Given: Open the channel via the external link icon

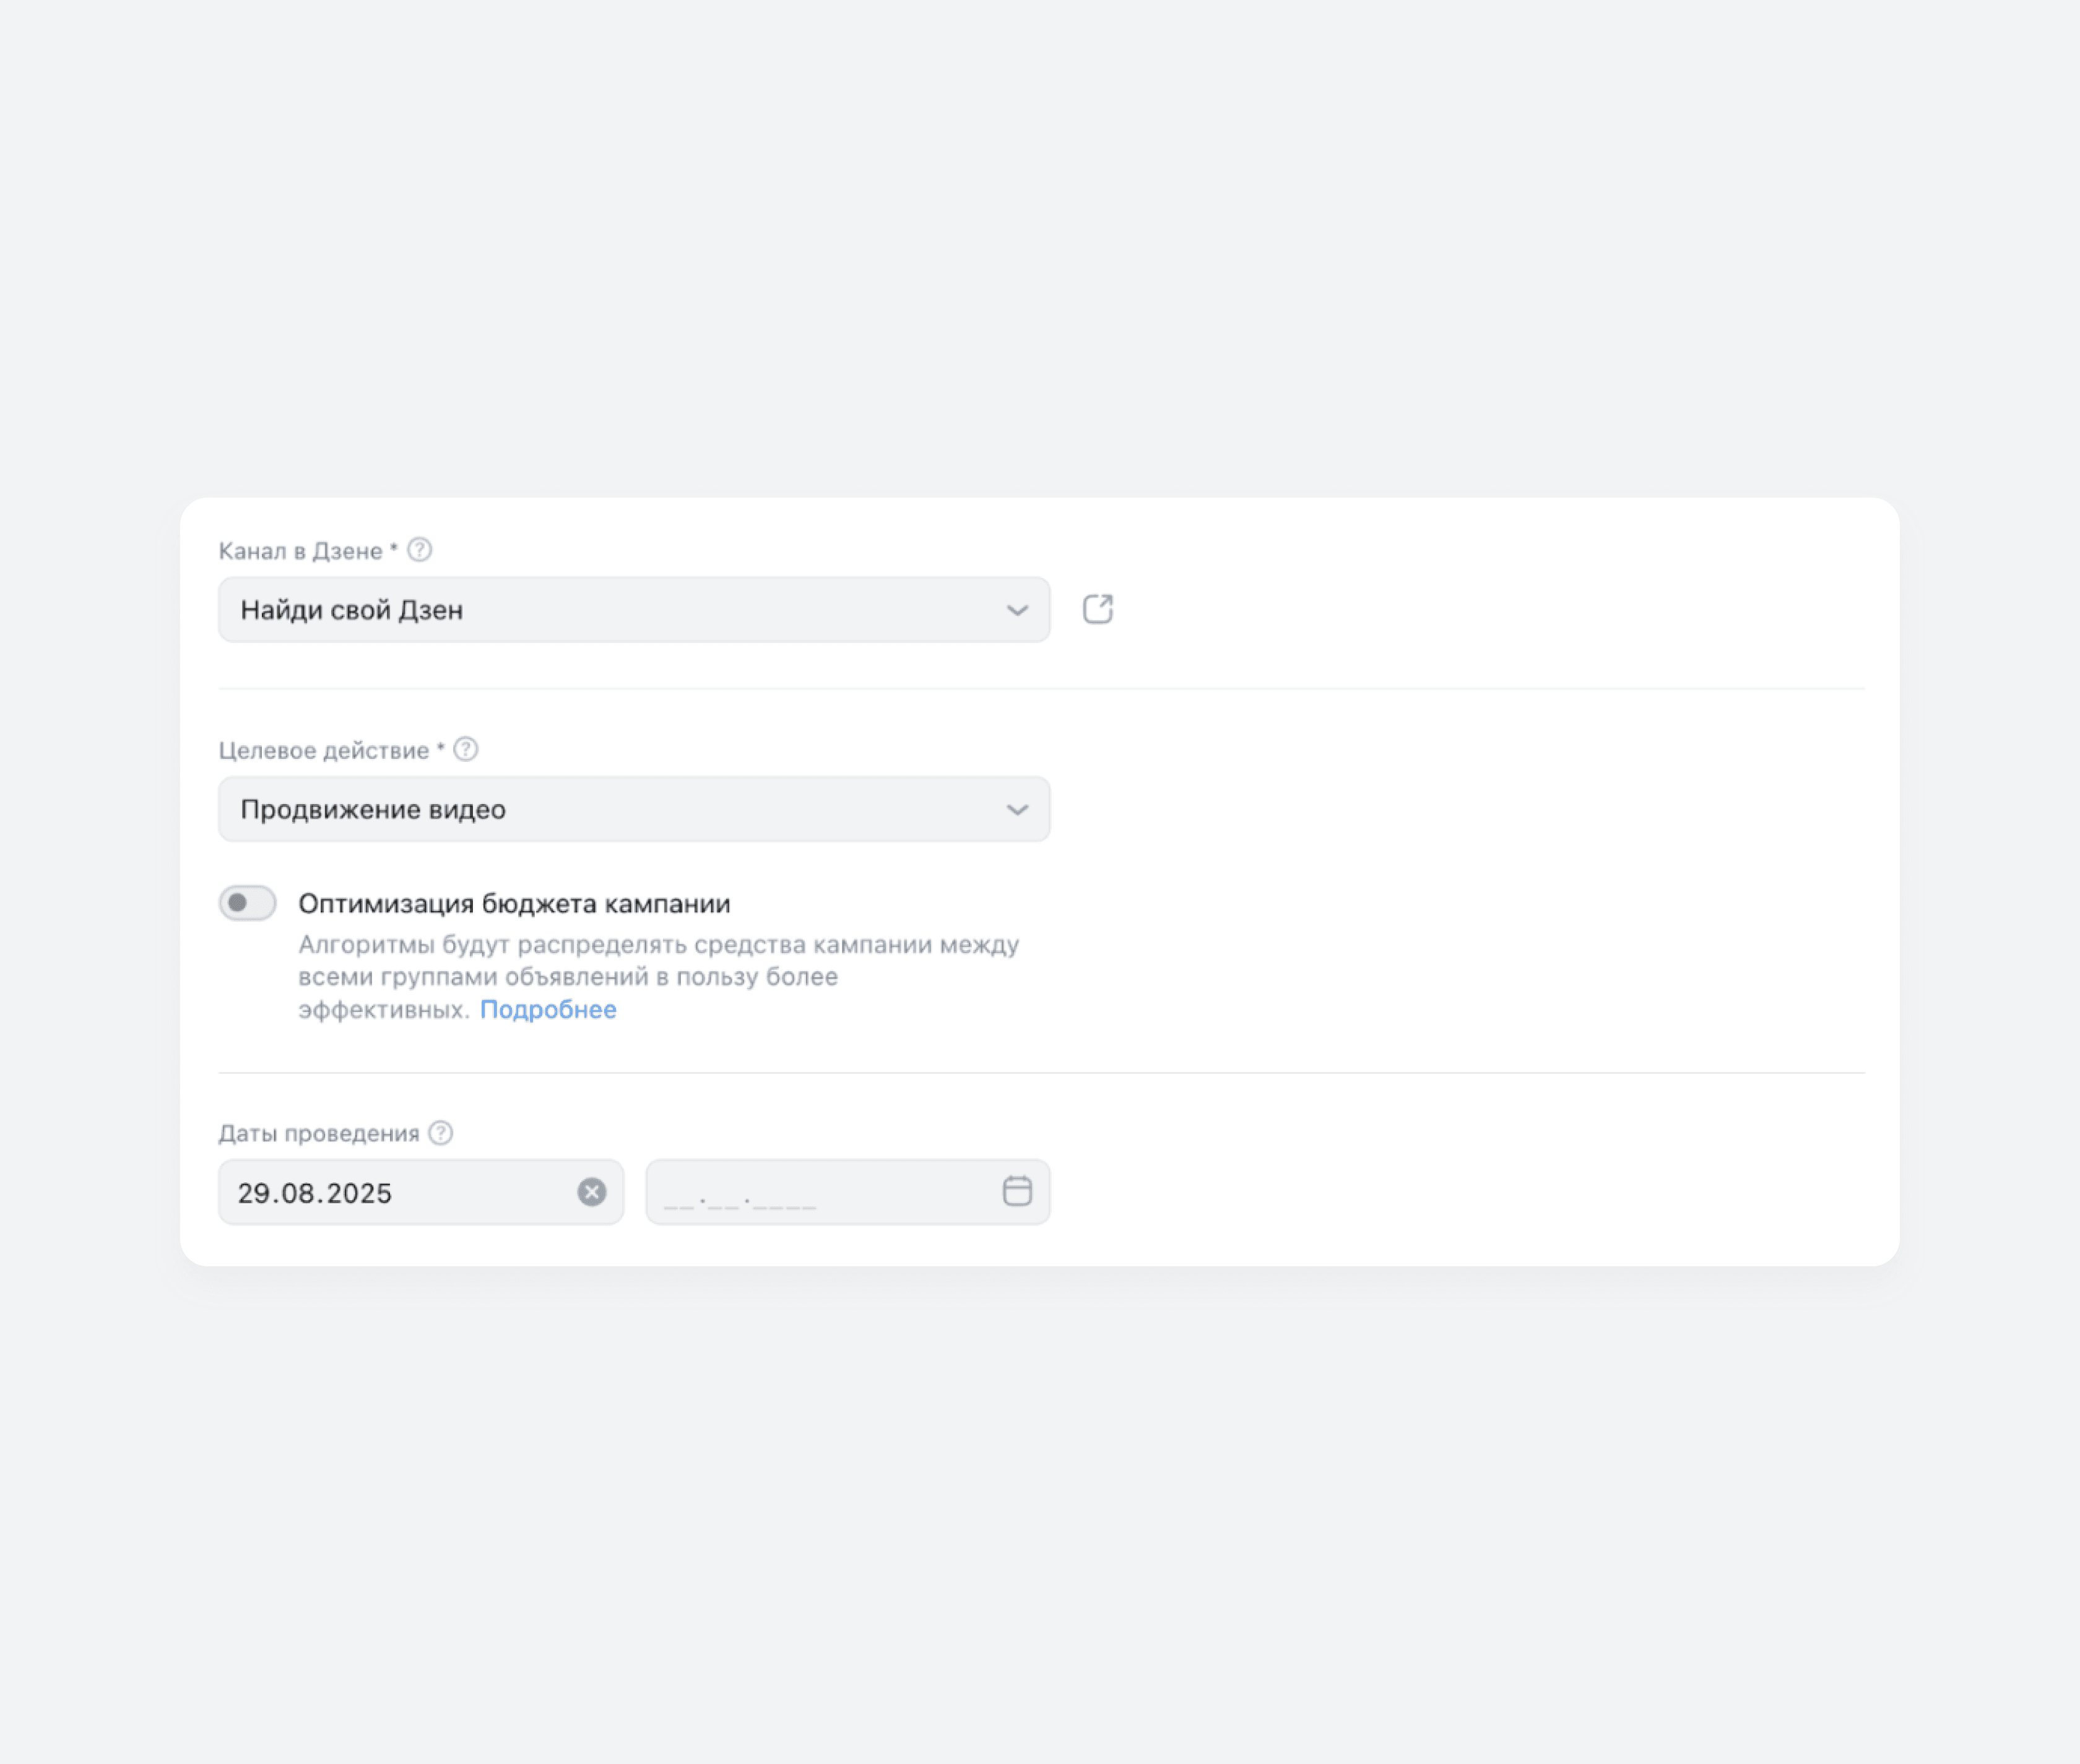Looking at the screenshot, I should point(1097,609).
